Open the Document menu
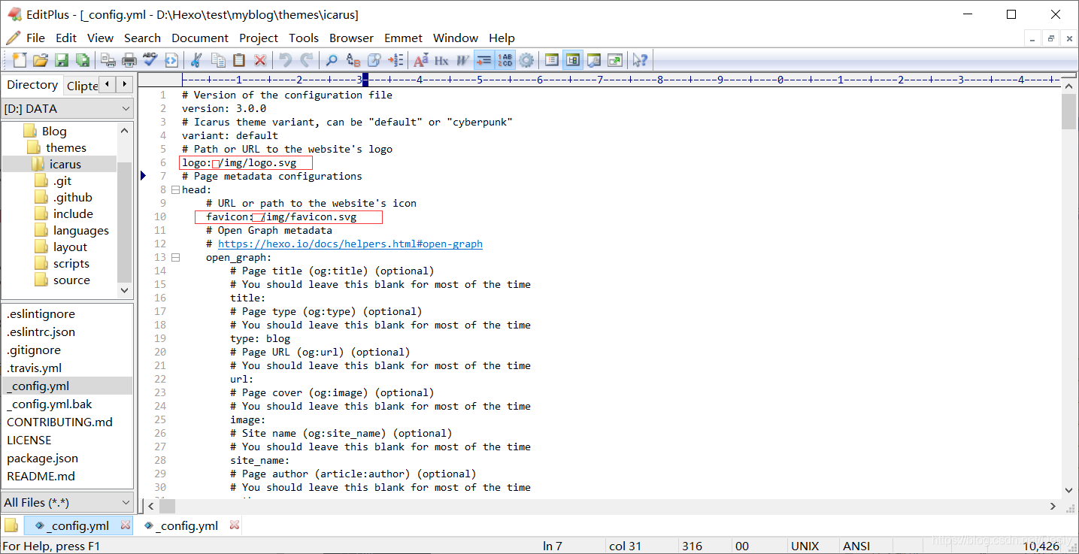 [200, 38]
